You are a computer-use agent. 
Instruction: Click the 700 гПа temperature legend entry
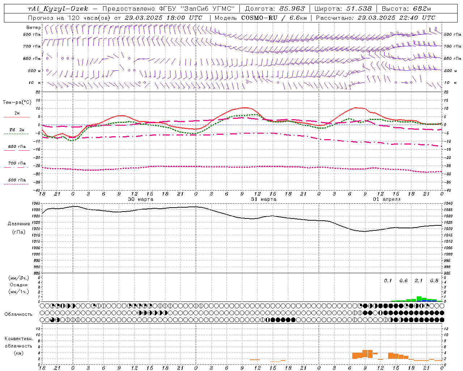click(x=17, y=163)
